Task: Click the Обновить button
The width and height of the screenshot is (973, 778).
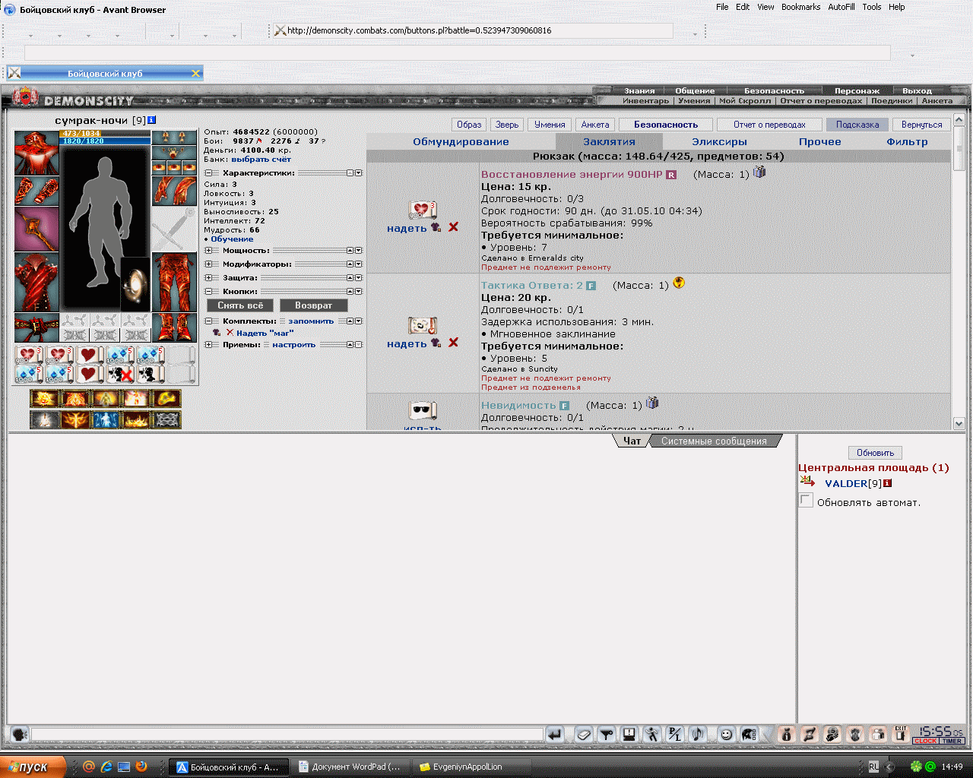Action: pos(875,453)
